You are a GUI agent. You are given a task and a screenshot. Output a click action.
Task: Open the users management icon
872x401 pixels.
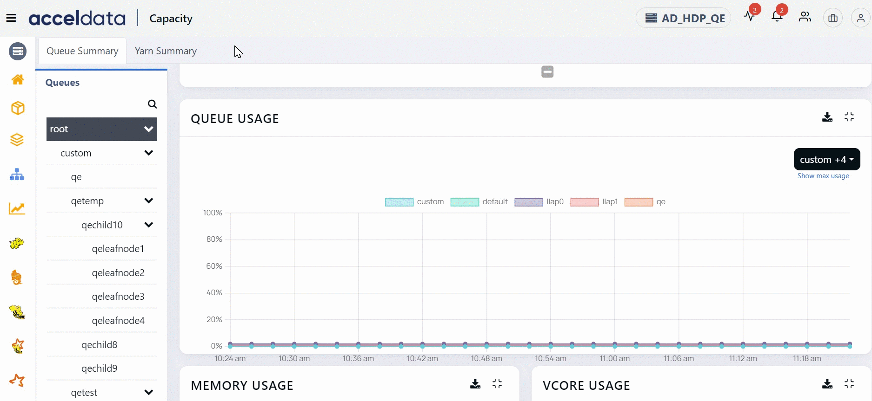[805, 17]
